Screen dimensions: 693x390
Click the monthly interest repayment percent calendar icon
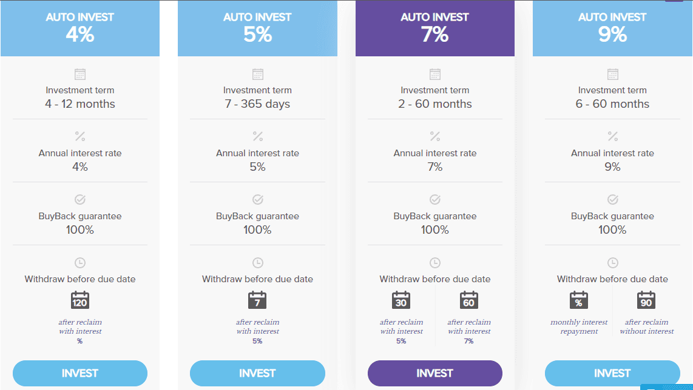pos(578,300)
